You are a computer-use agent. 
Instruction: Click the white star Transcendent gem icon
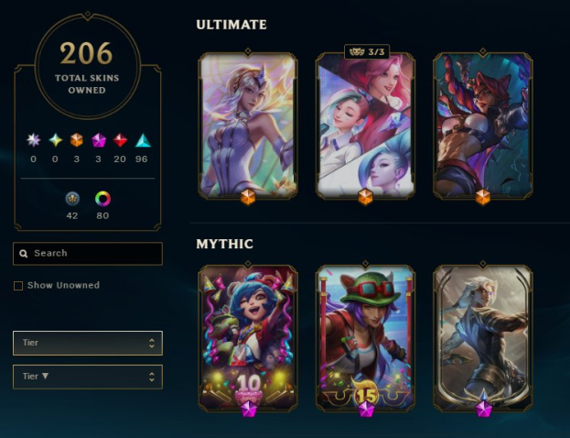[x=34, y=140]
